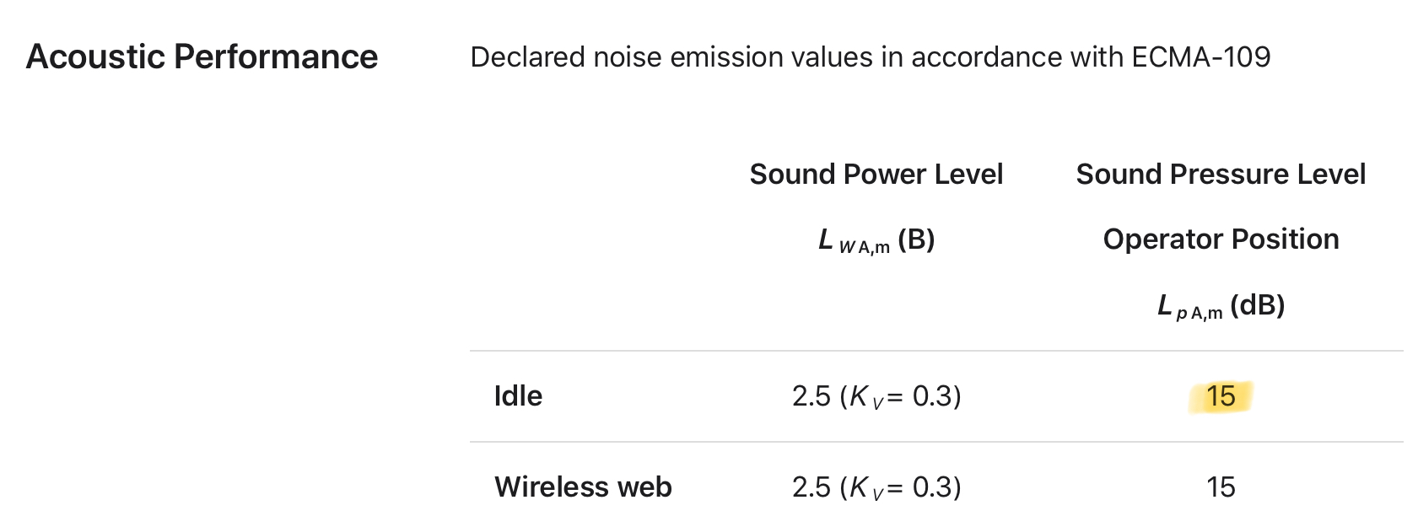
Task: Select the Idle row label
Action: [x=518, y=396]
